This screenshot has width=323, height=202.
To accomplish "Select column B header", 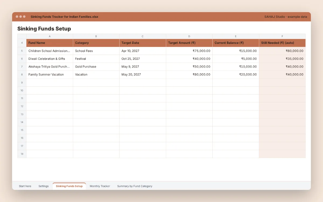I will coord(96,36).
